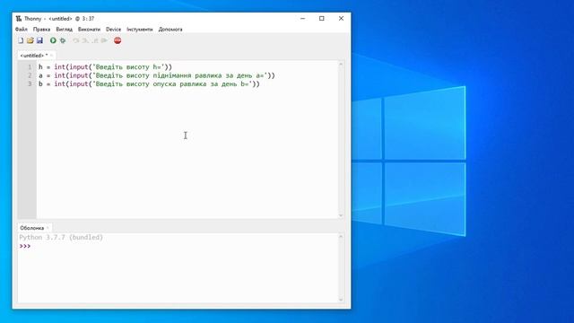This screenshot has height=323, width=574.
Task: Click the grayed Step into icon
Action: pos(85,40)
